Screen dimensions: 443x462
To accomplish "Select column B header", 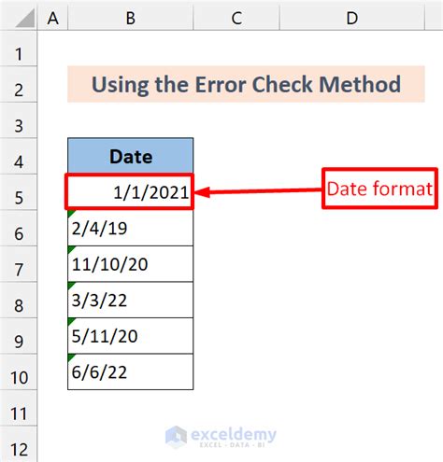I will [131, 18].
